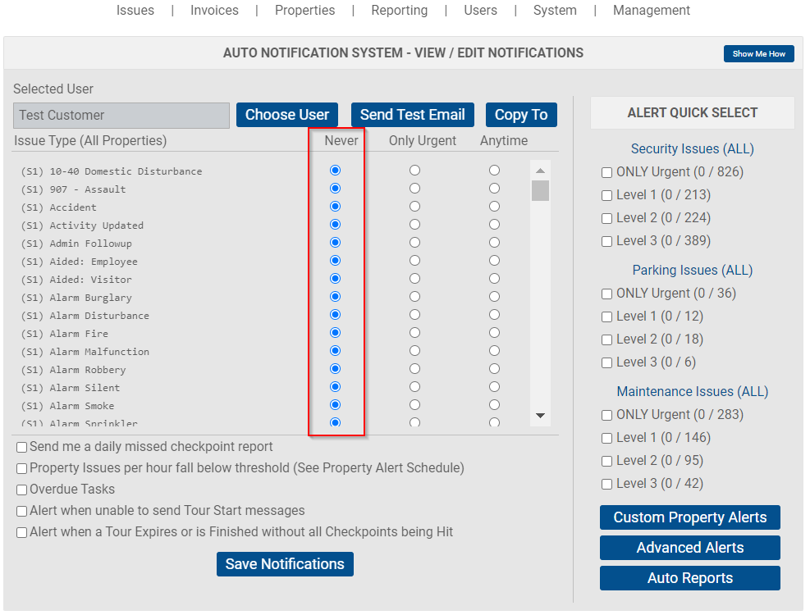Check Parking Issues Level 2 (0 / 18)

[x=607, y=339]
